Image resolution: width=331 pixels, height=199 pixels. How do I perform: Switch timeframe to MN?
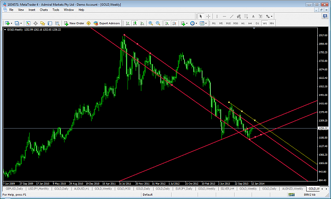272,23
